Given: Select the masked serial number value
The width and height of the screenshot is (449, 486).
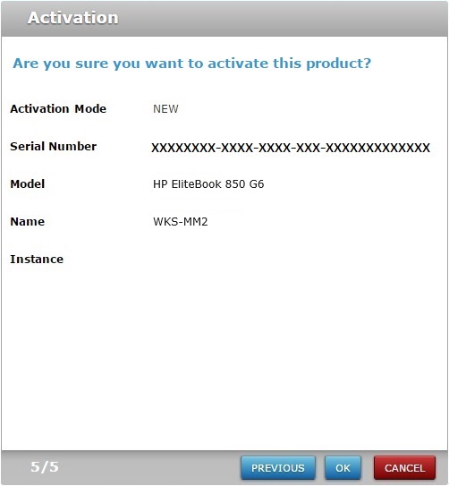Looking at the screenshot, I should point(291,148).
